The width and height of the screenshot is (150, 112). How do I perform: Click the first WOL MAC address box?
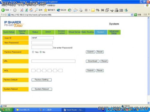click(x=33, y=70)
